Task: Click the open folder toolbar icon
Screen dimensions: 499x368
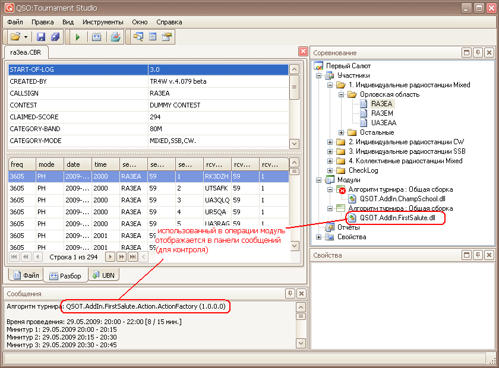Action: pos(15,37)
